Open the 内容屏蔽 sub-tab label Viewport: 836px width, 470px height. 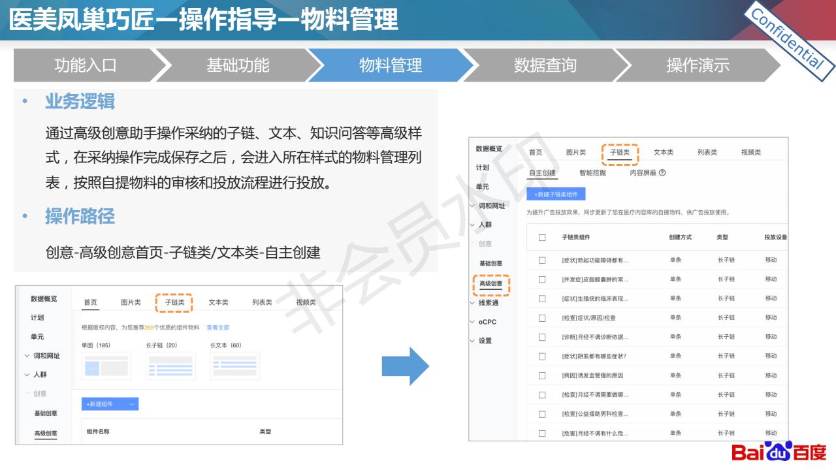[x=643, y=173]
